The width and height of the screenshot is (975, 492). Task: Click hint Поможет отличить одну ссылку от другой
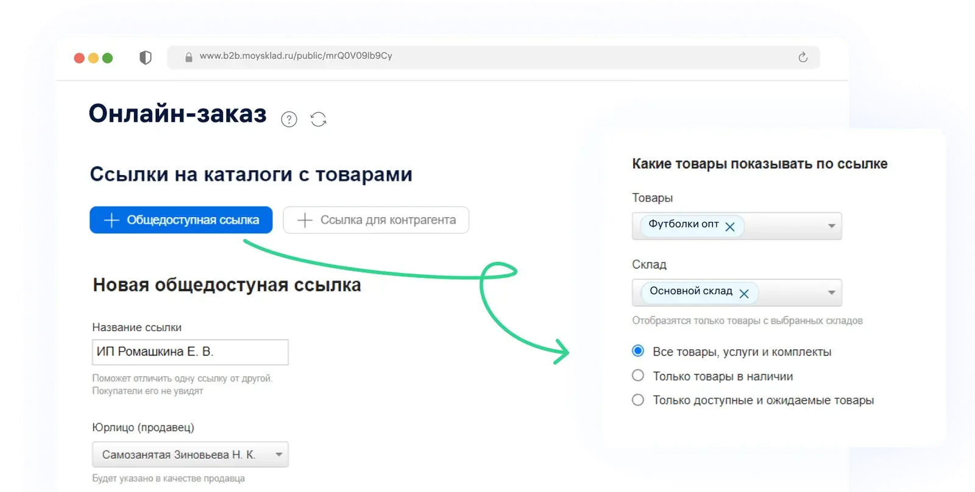click(182, 379)
